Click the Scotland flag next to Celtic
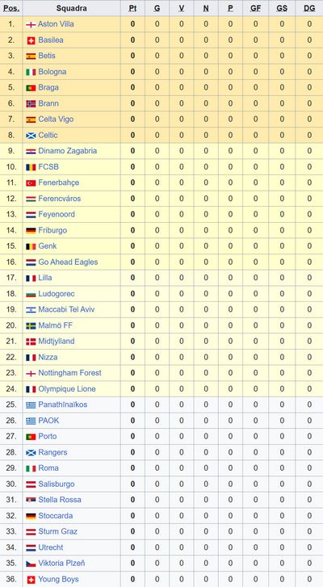 31,136
